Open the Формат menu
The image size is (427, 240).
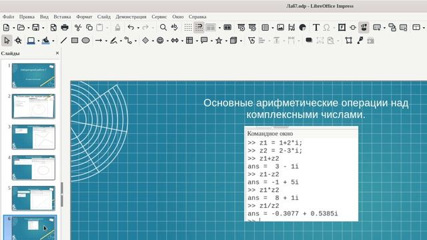[84, 17]
